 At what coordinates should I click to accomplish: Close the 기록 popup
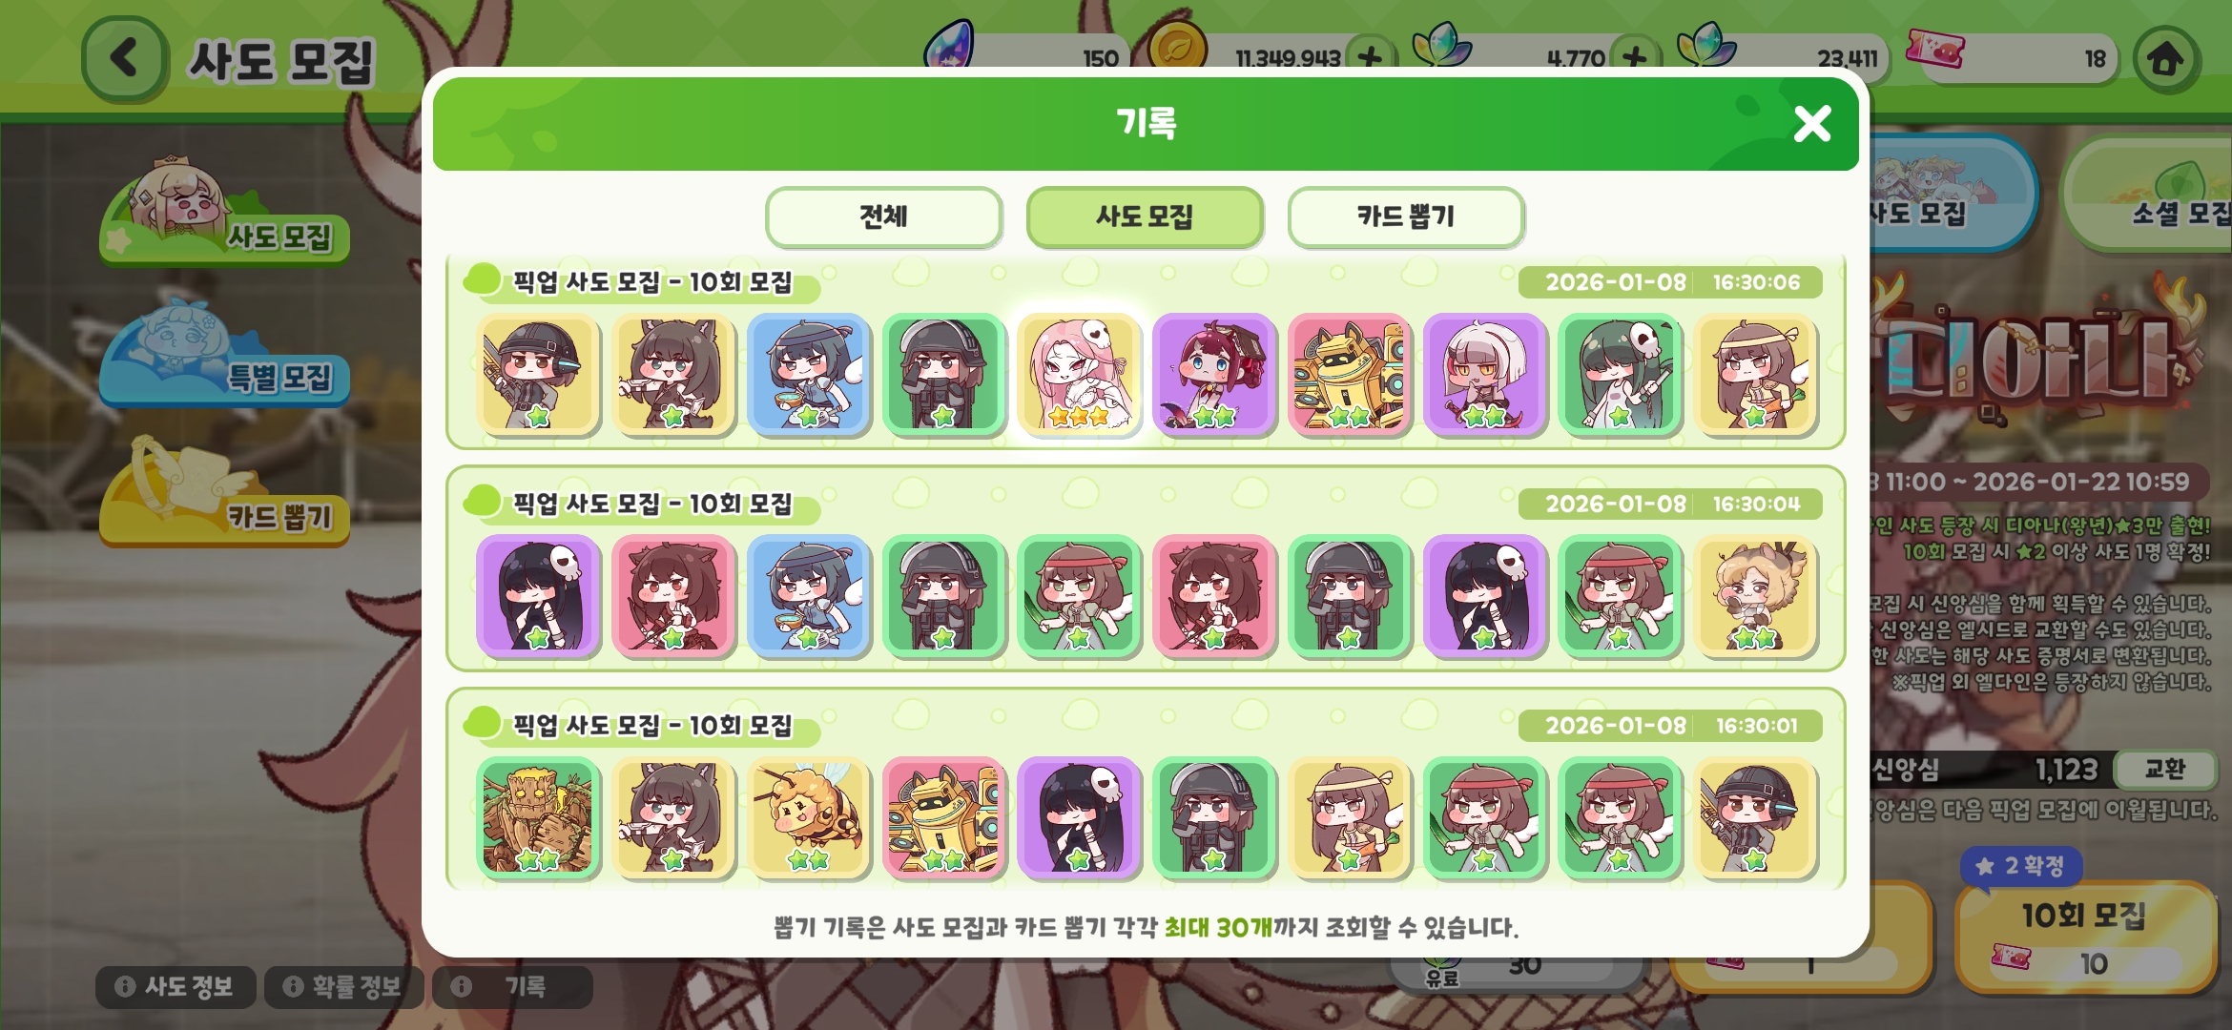pos(1811,124)
